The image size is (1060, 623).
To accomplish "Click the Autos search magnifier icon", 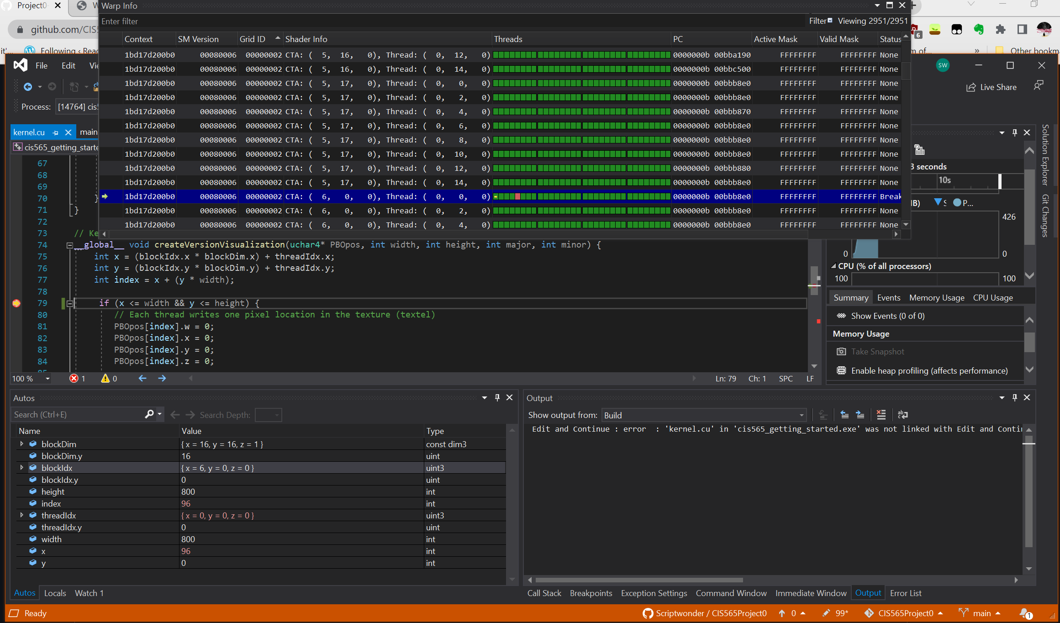I will coord(149,414).
